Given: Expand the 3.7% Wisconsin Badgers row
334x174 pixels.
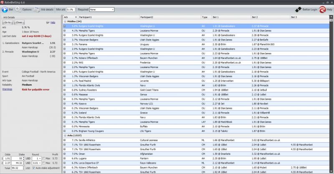Looking at the screenshot, I should [65, 40].
